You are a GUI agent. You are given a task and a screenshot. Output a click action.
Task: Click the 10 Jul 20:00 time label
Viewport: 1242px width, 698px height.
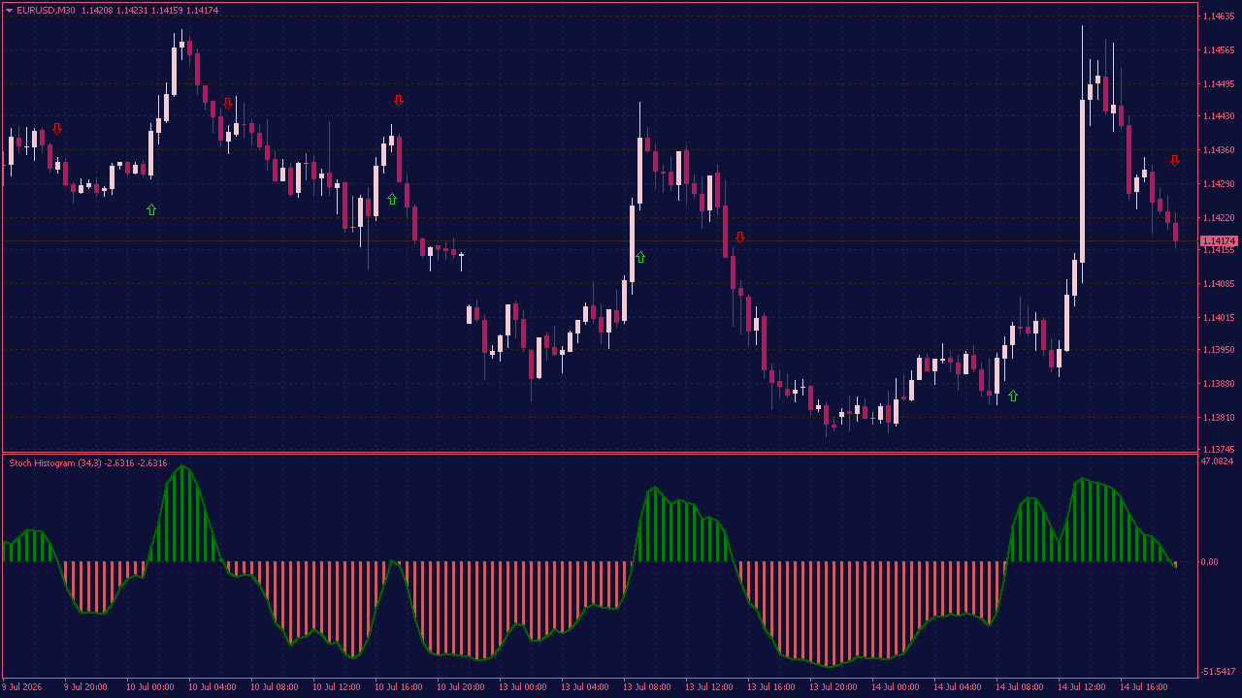pyautogui.click(x=460, y=687)
